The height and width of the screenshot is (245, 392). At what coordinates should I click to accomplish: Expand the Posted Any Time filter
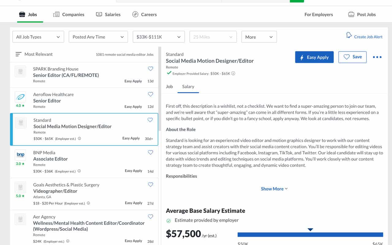98,36
